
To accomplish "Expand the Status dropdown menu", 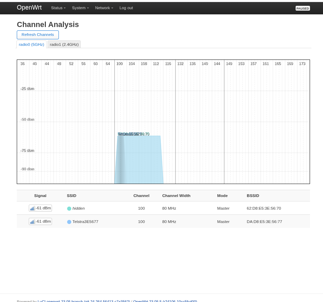I will tap(58, 8).
